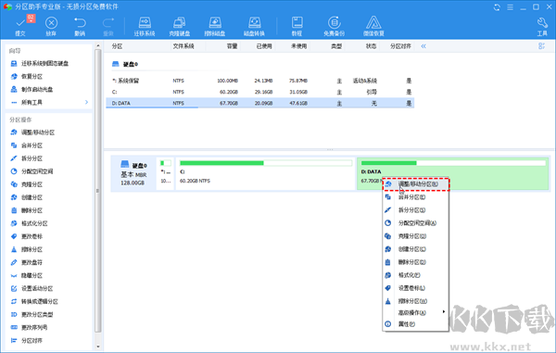Open the 擦除磁盘 wipe disk tool

[x=215, y=26]
